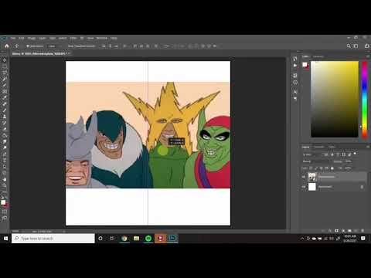
Task: Open Task View from taskbar
Action: 112,239
